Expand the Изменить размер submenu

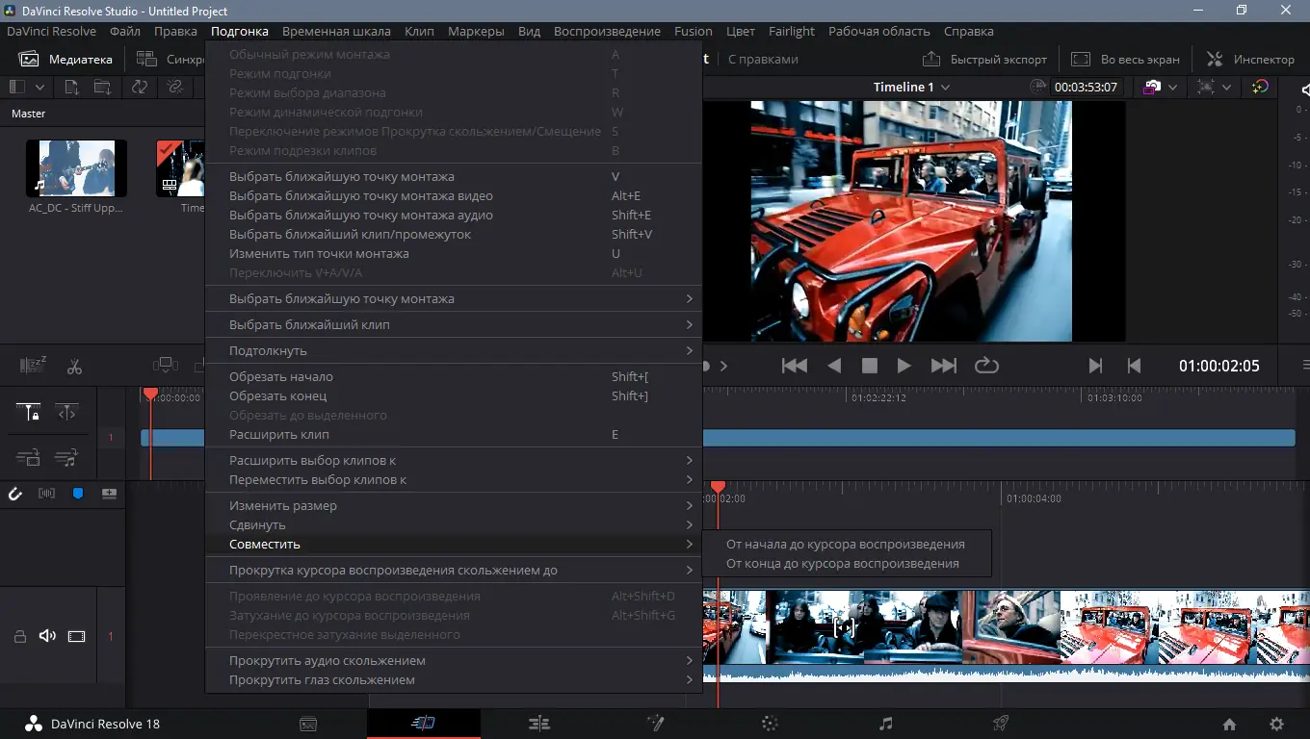[281, 505]
